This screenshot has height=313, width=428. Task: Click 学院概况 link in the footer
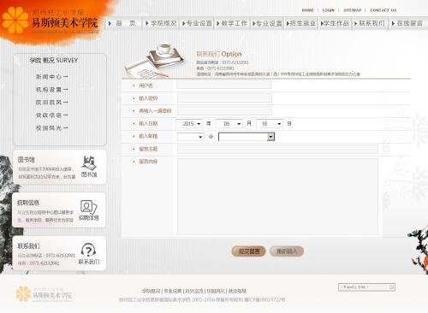point(152,291)
